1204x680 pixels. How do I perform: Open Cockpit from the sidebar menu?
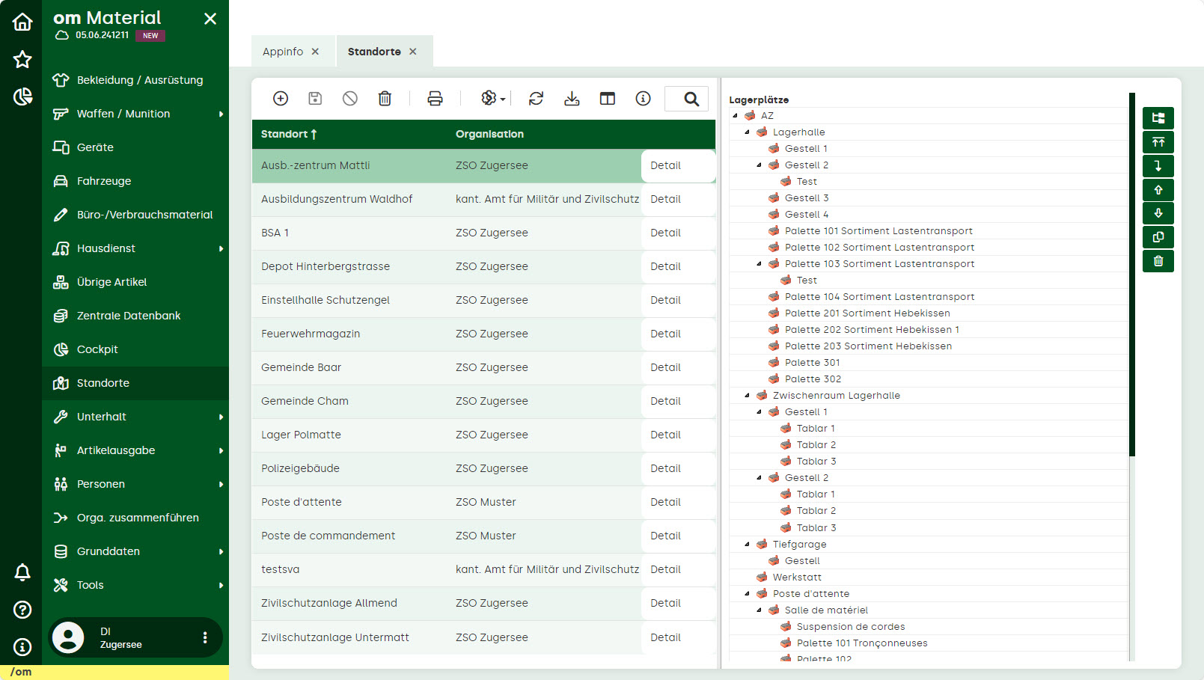(x=97, y=349)
